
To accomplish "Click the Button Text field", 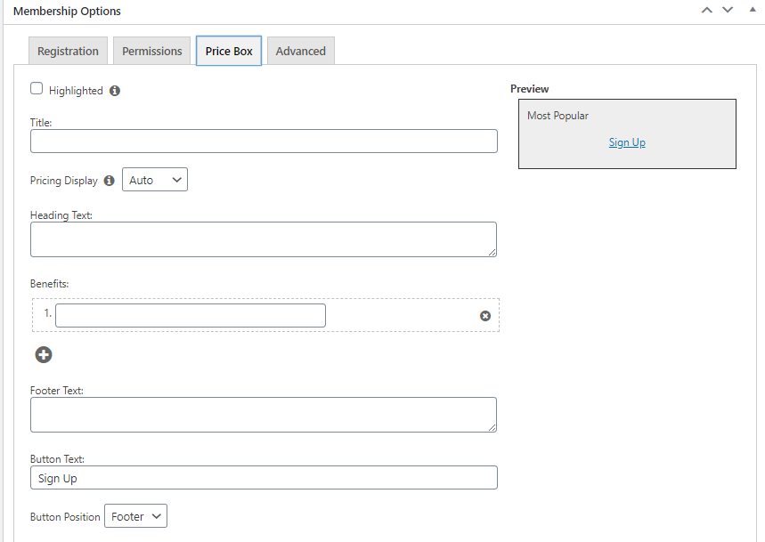I will (264, 478).
